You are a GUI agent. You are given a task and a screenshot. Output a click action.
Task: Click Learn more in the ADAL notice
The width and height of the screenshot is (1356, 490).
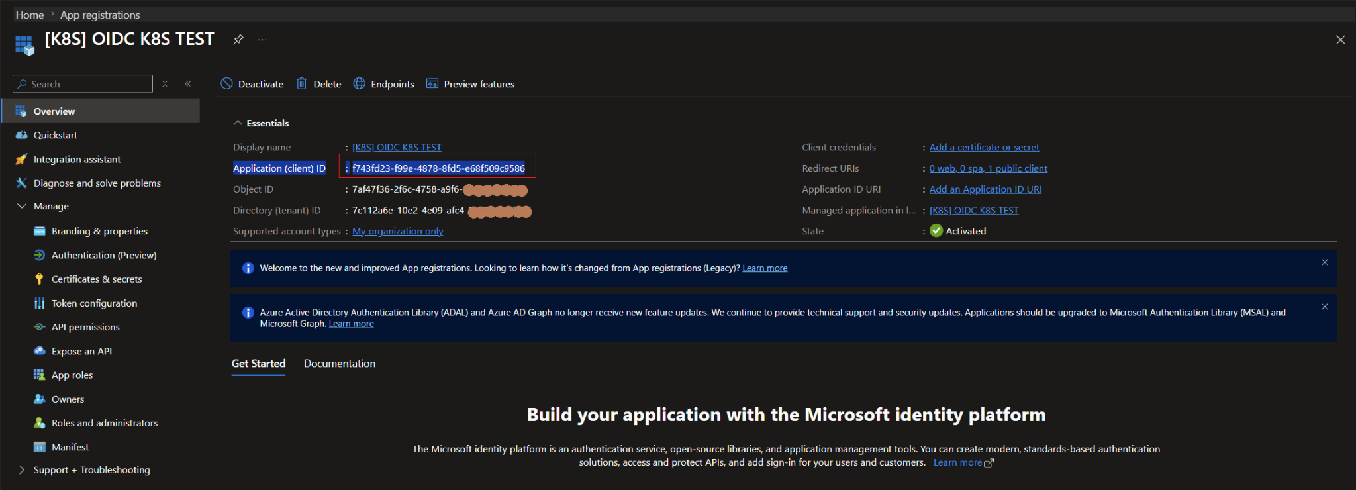tap(351, 324)
